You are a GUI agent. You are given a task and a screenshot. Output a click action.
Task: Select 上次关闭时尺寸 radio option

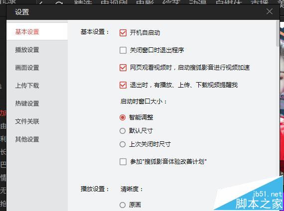(123, 144)
